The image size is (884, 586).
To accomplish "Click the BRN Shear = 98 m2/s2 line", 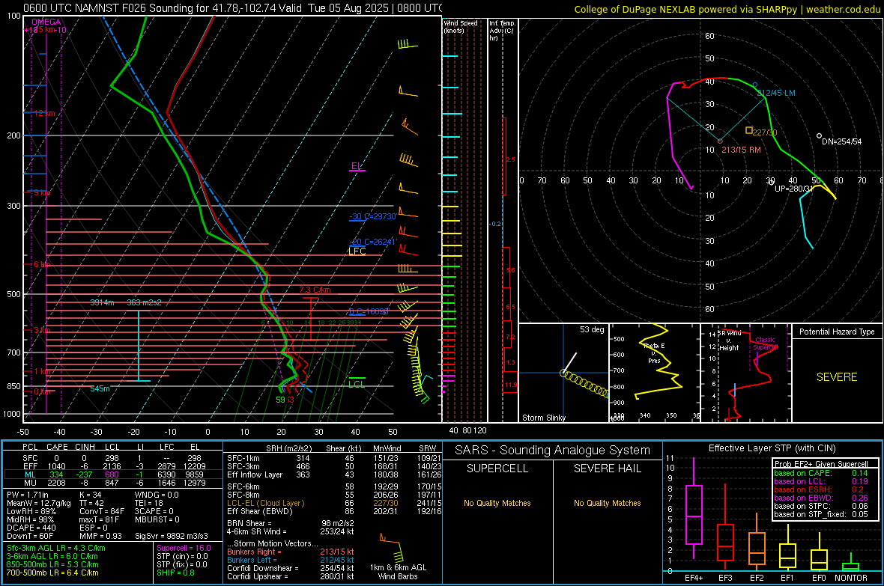I will [291, 523].
